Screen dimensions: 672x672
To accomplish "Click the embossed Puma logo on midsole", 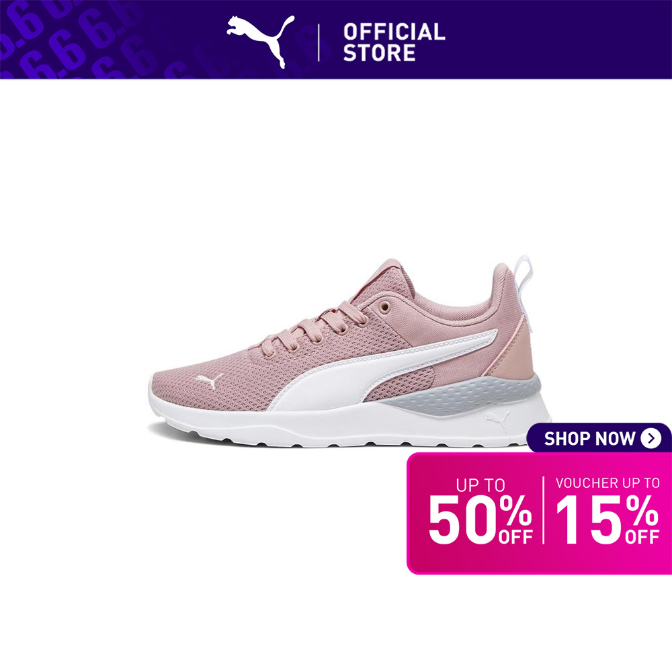I will tap(497, 420).
